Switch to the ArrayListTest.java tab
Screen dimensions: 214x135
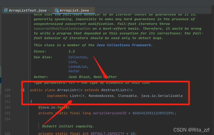click(27, 11)
